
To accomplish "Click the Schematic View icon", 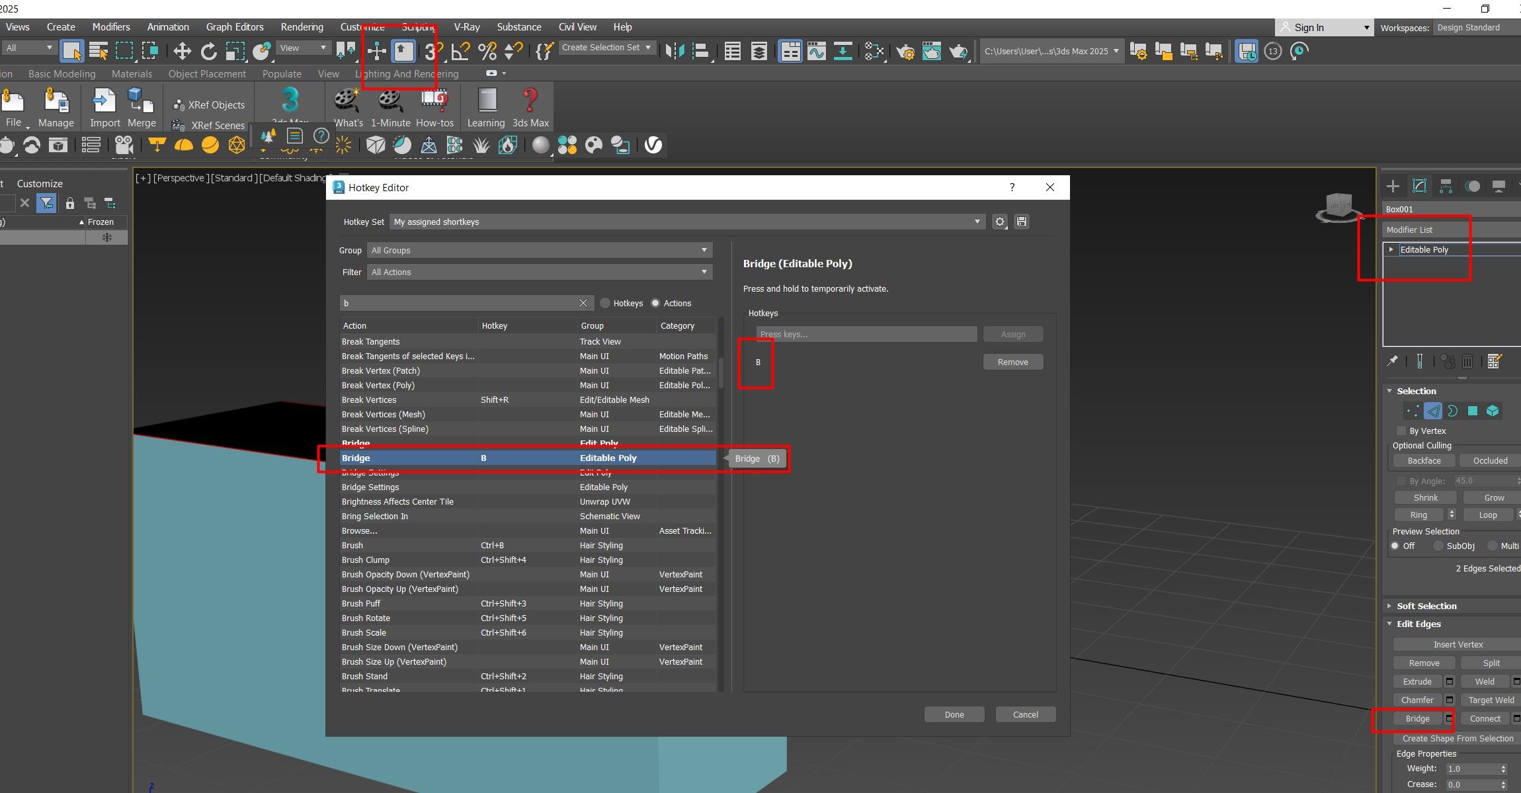I will pyautogui.click(x=843, y=51).
